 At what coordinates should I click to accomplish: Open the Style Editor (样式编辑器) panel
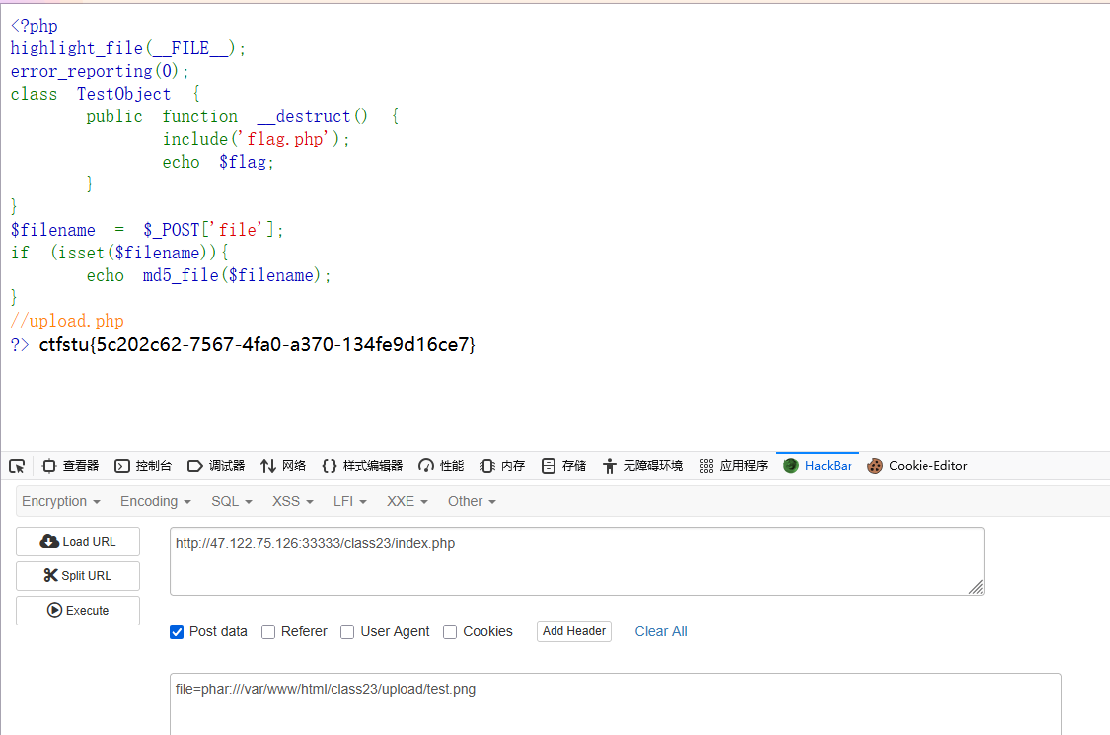pos(362,466)
